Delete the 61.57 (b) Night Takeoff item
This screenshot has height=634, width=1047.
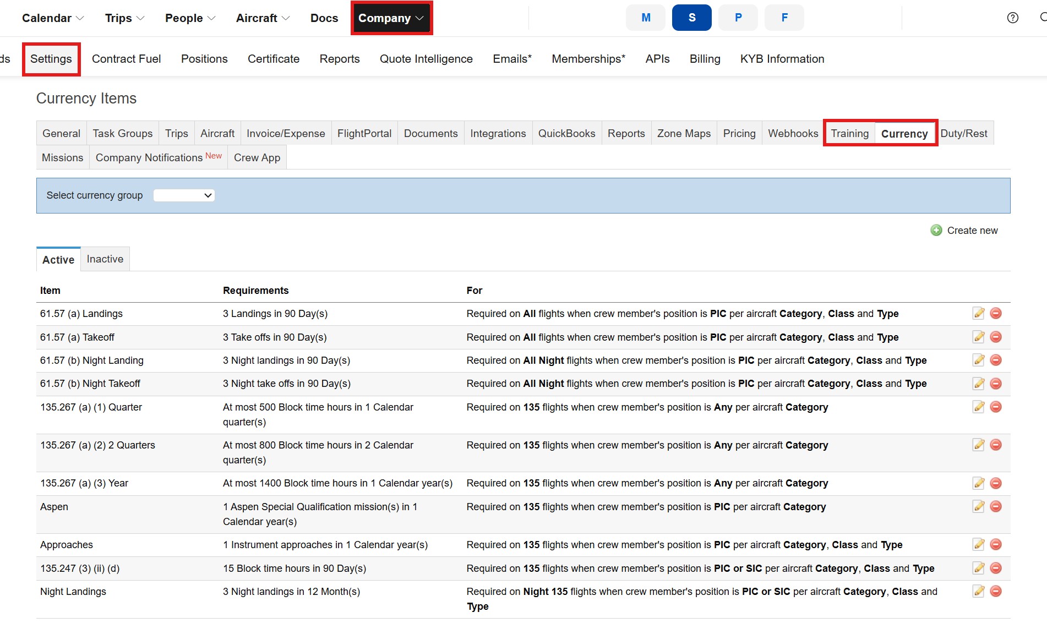pyautogui.click(x=996, y=384)
